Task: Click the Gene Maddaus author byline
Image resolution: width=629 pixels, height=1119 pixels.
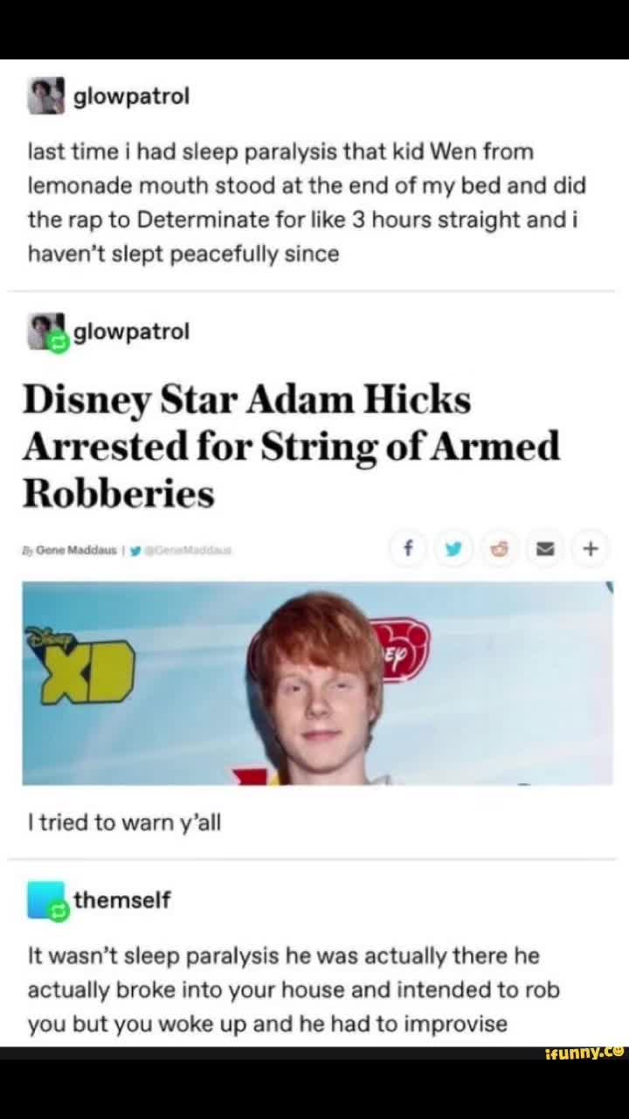Action: pyautogui.click(x=71, y=551)
